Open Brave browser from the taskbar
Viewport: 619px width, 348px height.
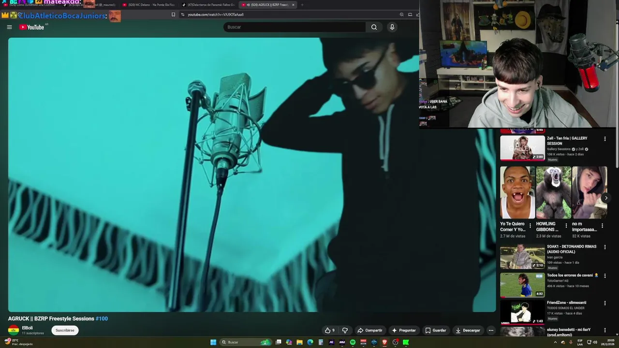point(384,342)
